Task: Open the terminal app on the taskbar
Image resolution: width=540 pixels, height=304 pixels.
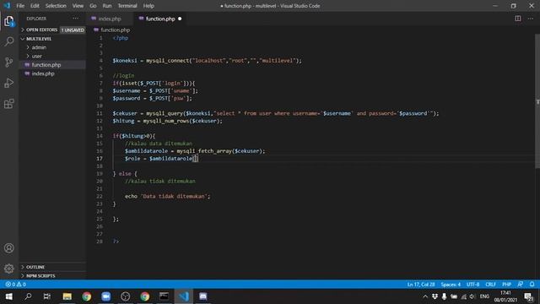Action: click(164, 296)
